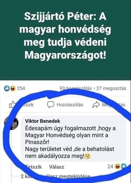Image resolution: width=131 pixels, height=183 pixels.
Task: Click the laughing emoji on comment reactions
Action: coord(117,166)
